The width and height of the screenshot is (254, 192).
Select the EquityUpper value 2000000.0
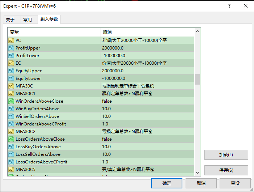click(x=113, y=71)
